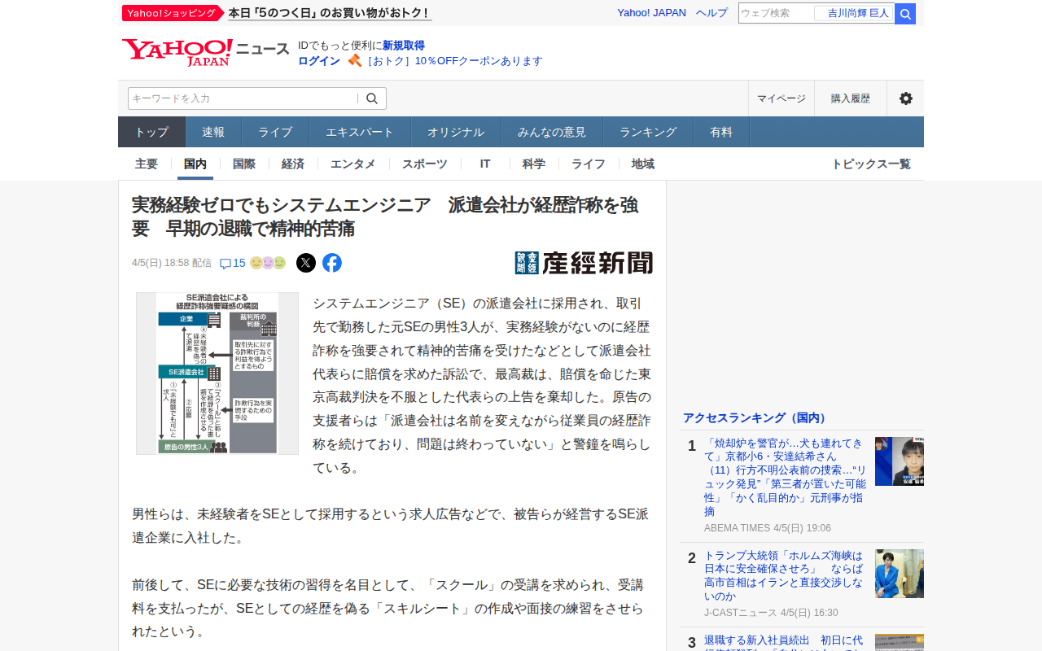This screenshot has height=651, width=1042.
Task: Enlarge the SE派遣会社 diagram image
Action: (x=217, y=374)
